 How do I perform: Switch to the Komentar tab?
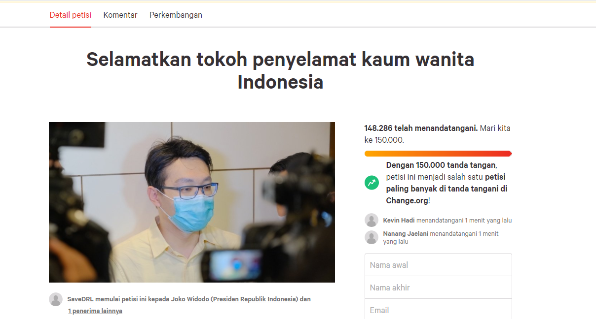(x=120, y=15)
